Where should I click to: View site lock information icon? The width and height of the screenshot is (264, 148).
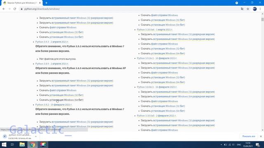[21, 9]
